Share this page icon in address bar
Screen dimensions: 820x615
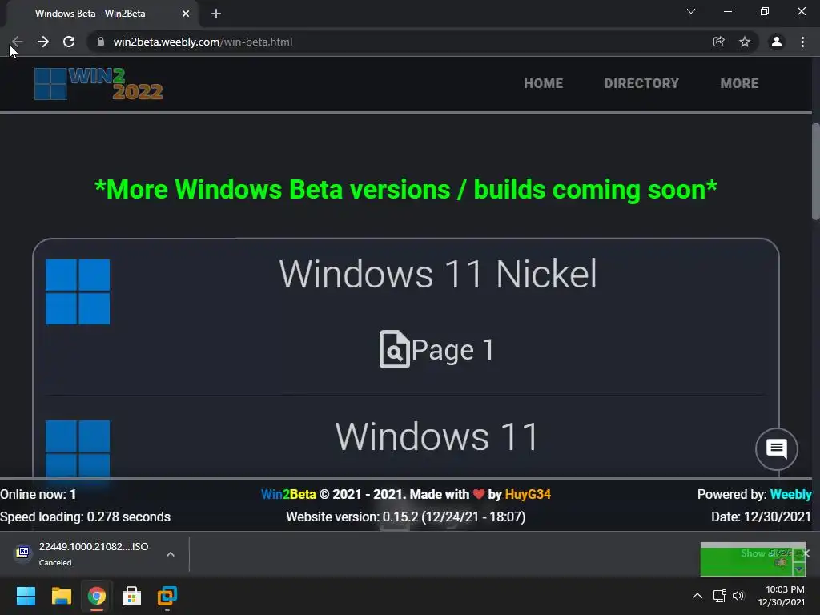[x=719, y=42]
